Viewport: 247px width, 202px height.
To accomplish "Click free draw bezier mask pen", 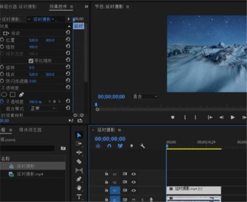I will click(x=21, y=95).
